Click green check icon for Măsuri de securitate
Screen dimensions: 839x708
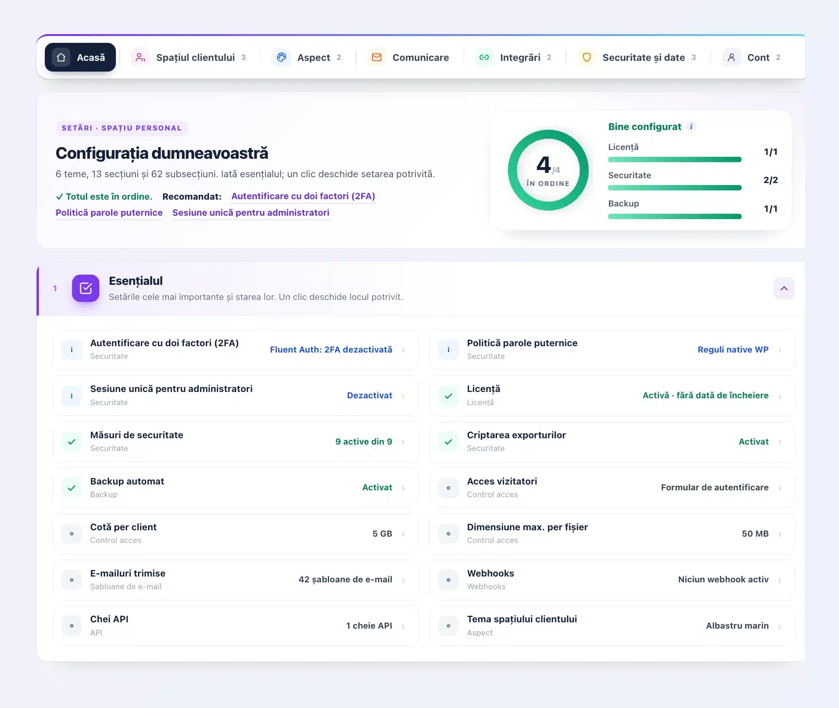pos(72,442)
